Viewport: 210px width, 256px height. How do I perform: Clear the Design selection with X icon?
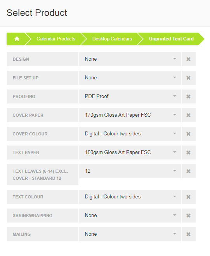pos(189,59)
